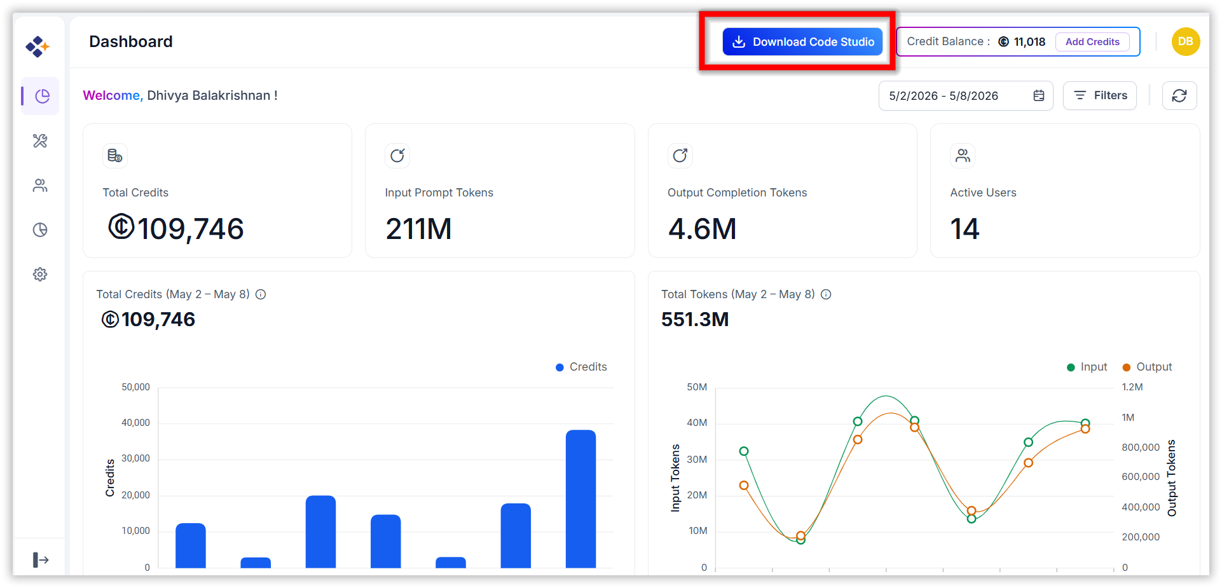Click the 551.3M Total Tokens value
This screenshot has width=1222, height=588.
click(695, 319)
